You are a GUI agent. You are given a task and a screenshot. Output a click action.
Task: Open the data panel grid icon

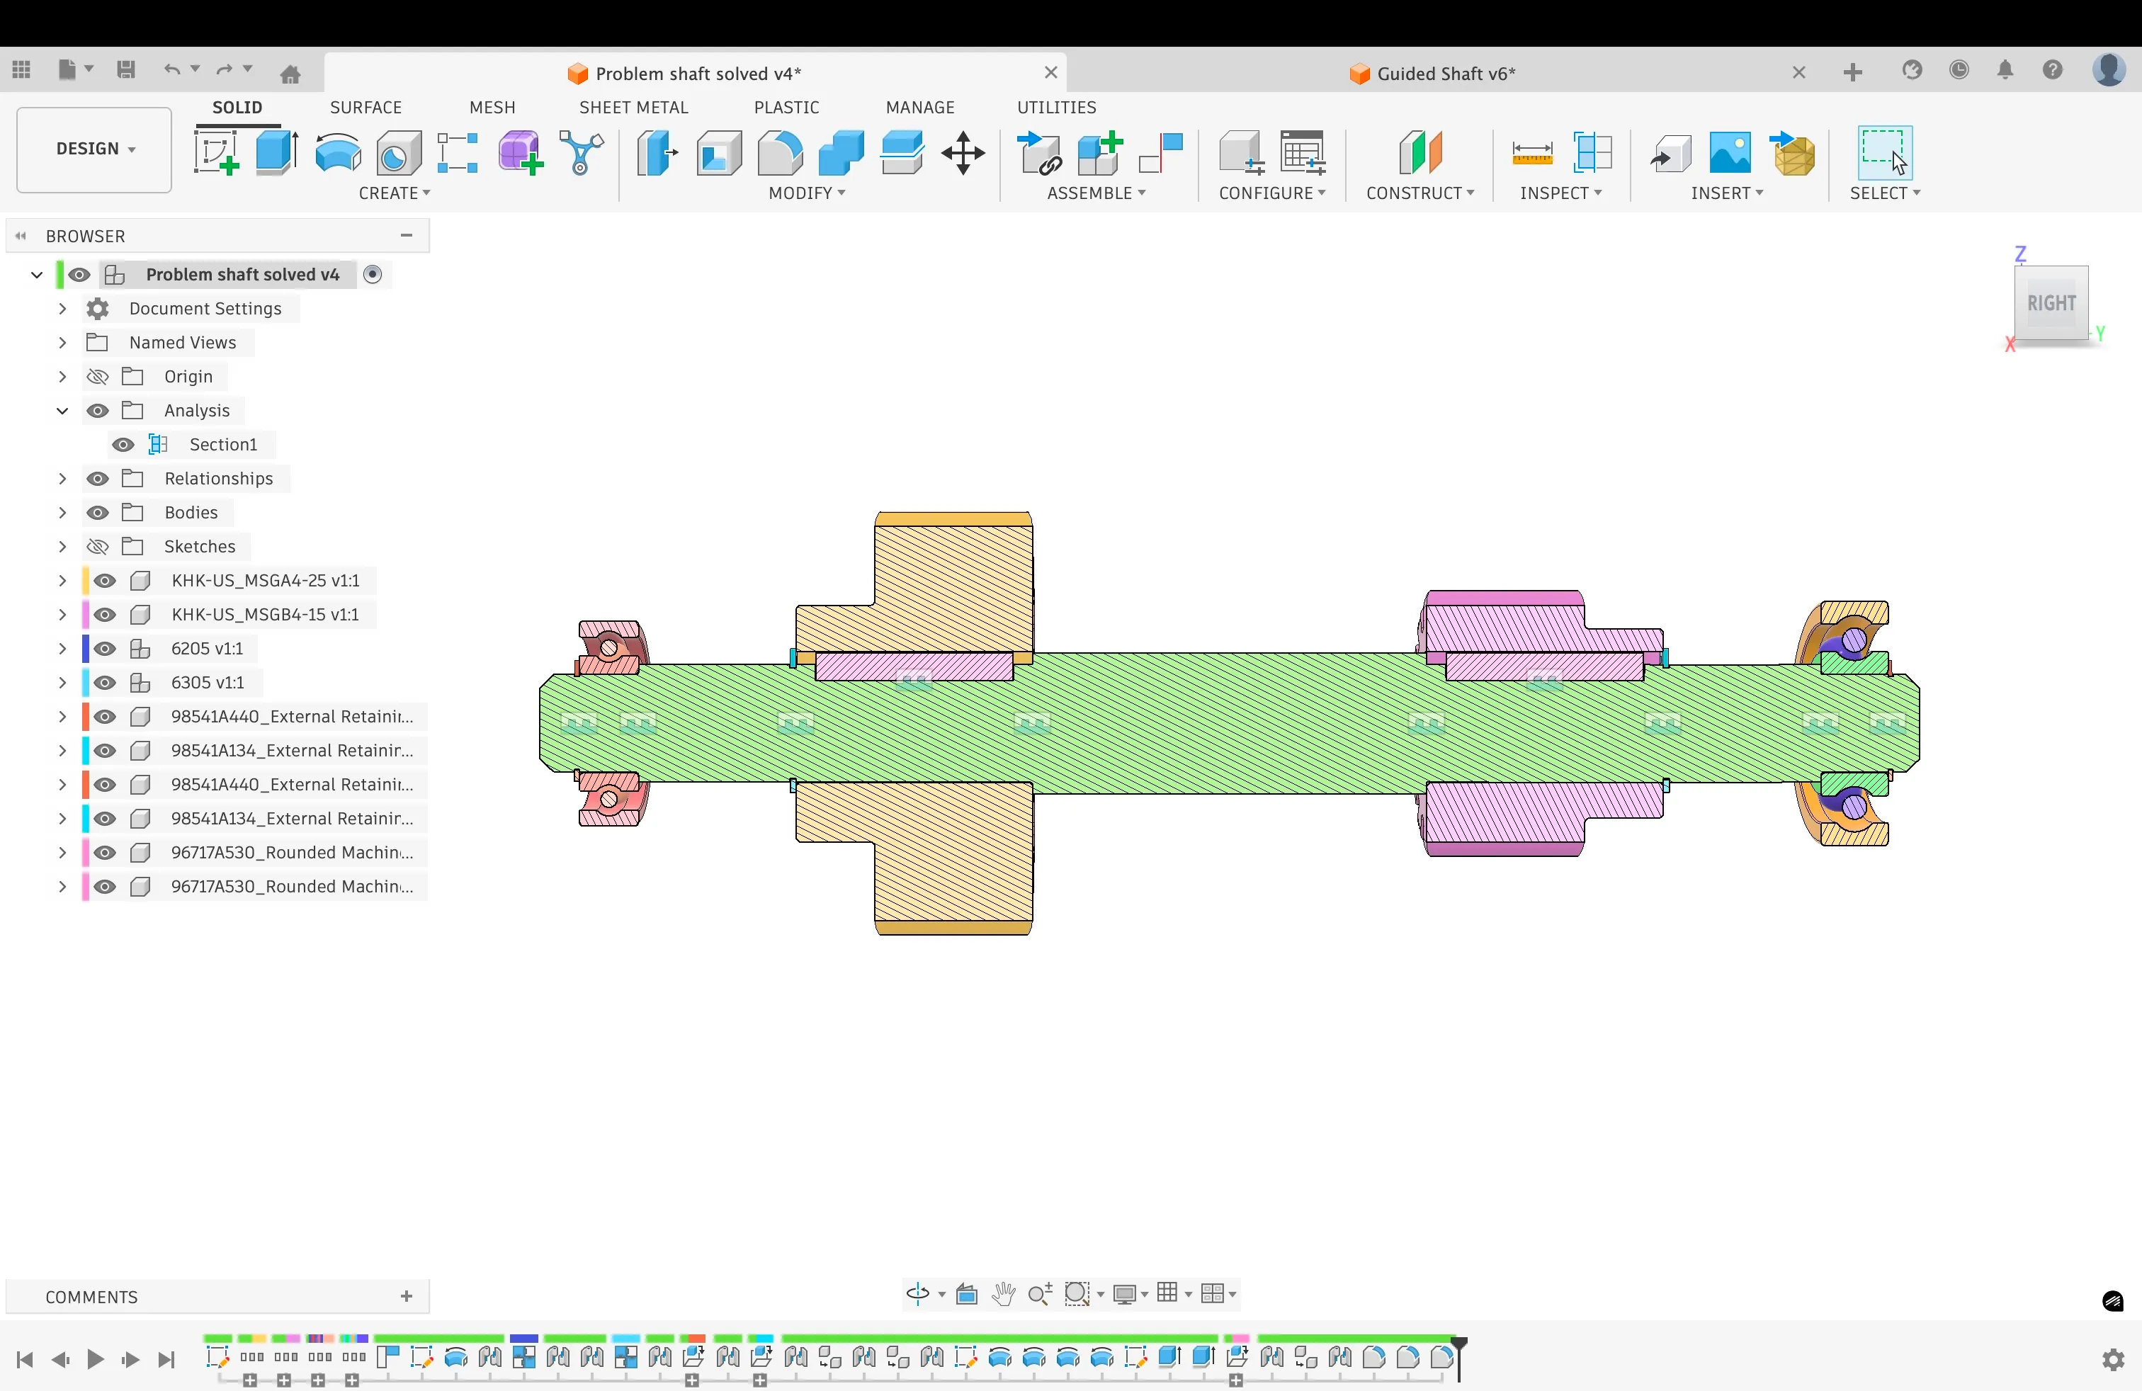coord(21,70)
